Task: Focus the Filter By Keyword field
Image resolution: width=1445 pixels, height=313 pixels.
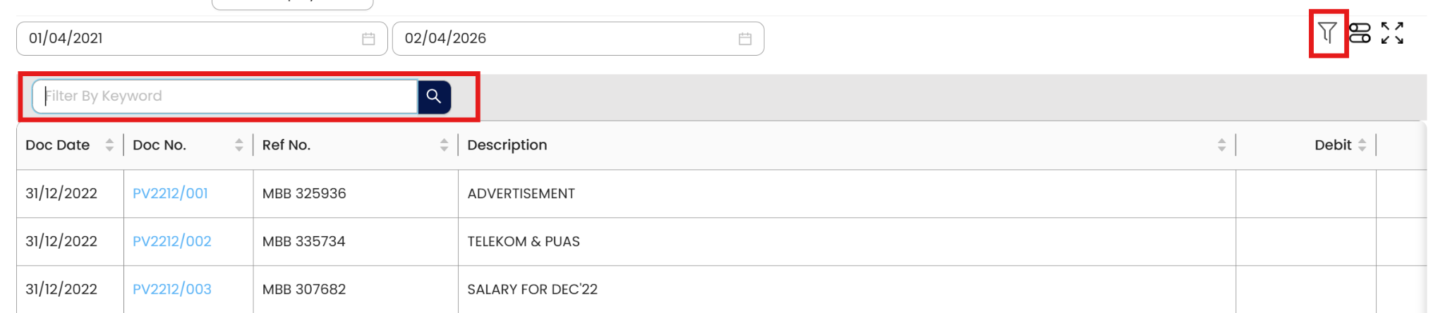Action: [x=226, y=97]
